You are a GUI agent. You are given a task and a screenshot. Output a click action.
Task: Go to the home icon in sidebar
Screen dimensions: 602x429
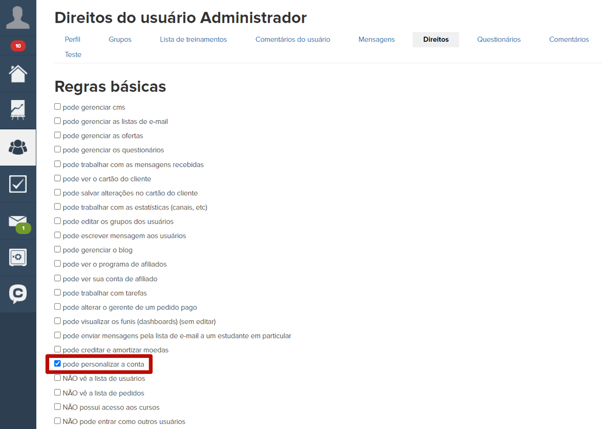click(x=18, y=74)
